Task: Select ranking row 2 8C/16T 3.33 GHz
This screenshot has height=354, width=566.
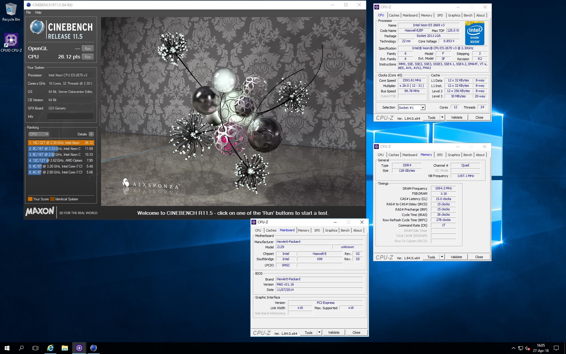Action: click(x=61, y=149)
